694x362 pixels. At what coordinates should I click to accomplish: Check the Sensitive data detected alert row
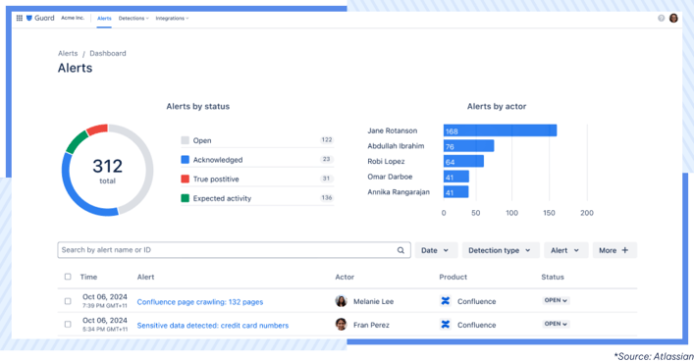coord(68,325)
